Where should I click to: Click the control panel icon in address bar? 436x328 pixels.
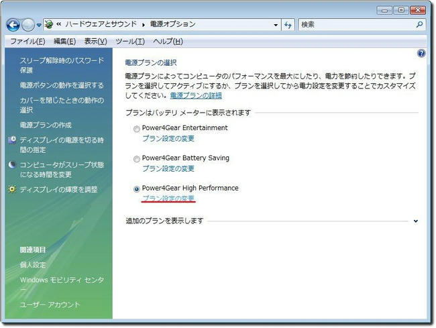click(49, 24)
